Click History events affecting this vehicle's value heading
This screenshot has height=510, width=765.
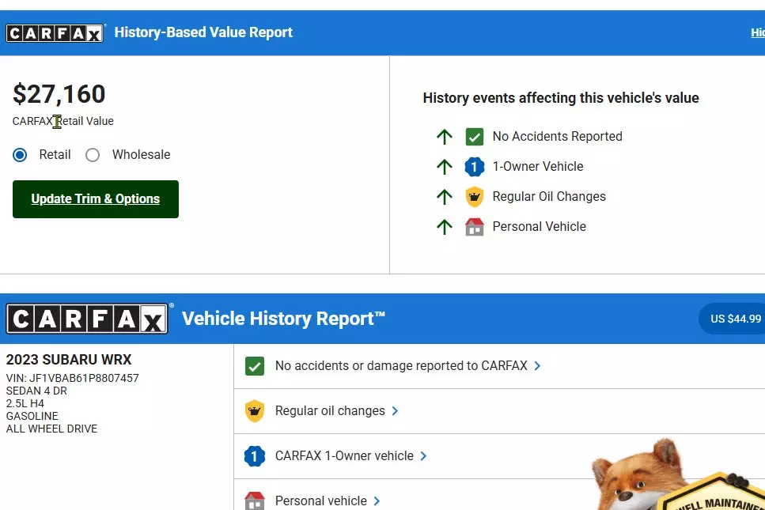[561, 98]
